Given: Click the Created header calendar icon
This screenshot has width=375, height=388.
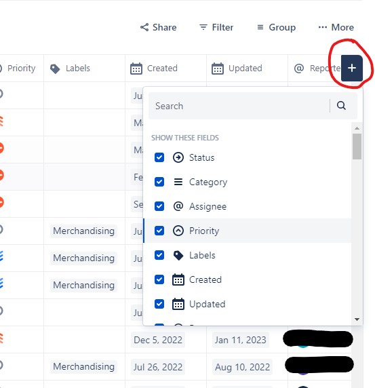Looking at the screenshot, I should coord(136,69).
